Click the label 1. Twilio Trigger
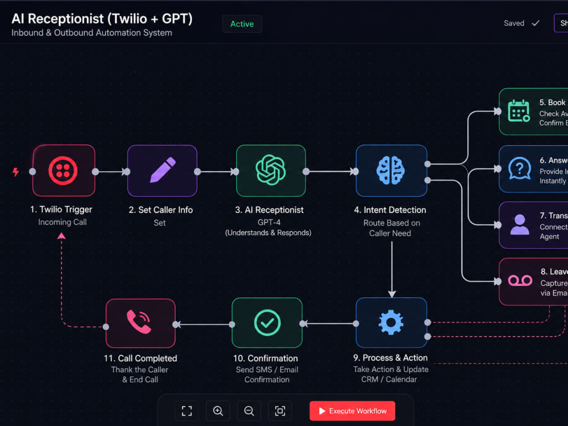The width and height of the screenshot is (568, 426). (61, 210)
